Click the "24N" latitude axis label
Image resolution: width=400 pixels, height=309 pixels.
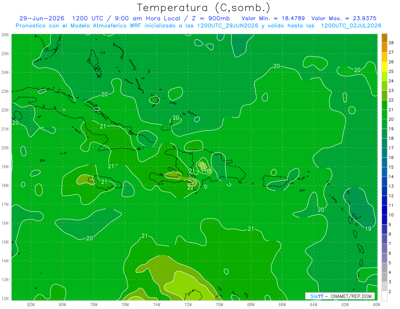5,72
